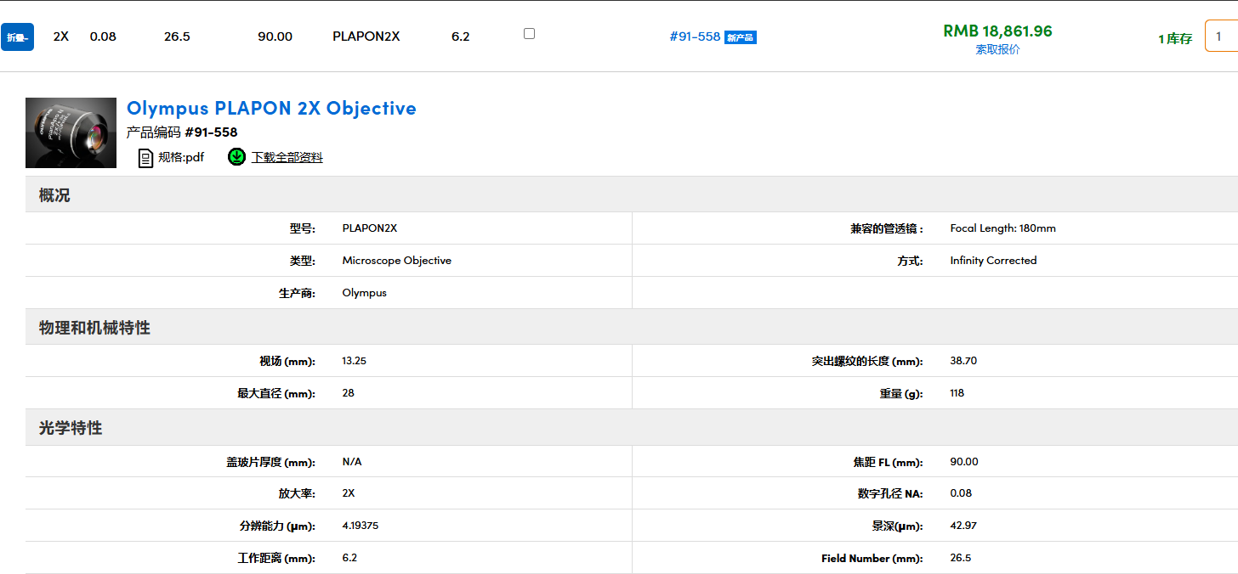The image size is (1238, 574).
Task: Tick the compare checkbox for PLAPON2X row
Action: coord(529,34)
